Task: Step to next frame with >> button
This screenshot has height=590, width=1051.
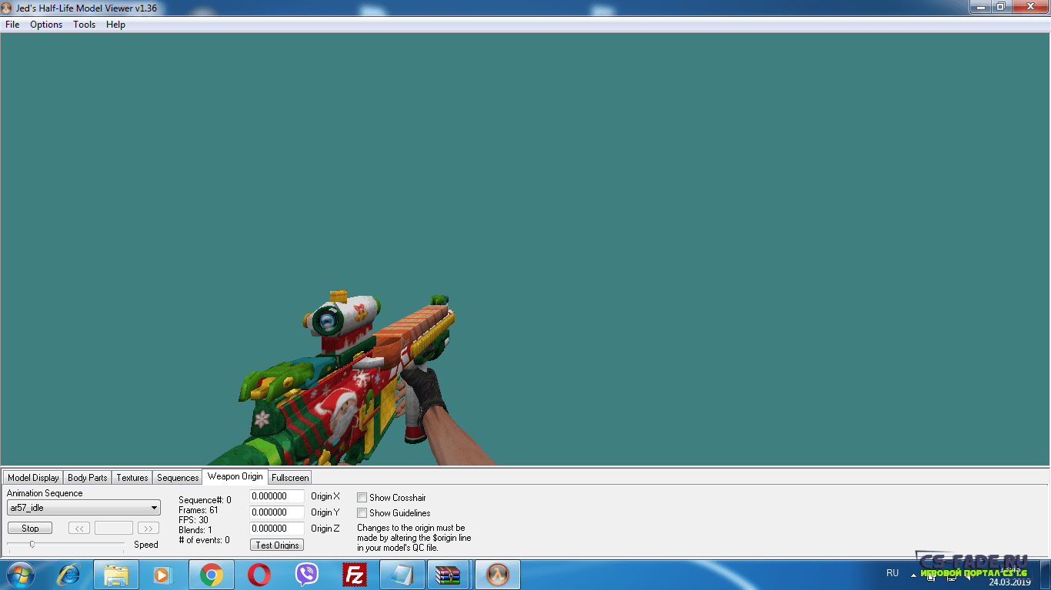Action: point(148,528)
